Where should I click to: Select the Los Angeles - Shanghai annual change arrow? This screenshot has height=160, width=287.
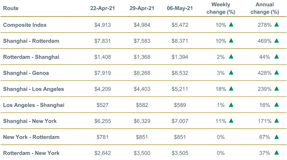click(276, 105)
